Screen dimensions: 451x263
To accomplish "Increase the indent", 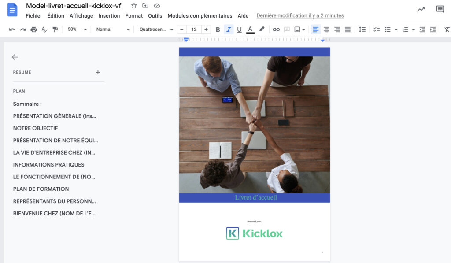I will (433, 30).
